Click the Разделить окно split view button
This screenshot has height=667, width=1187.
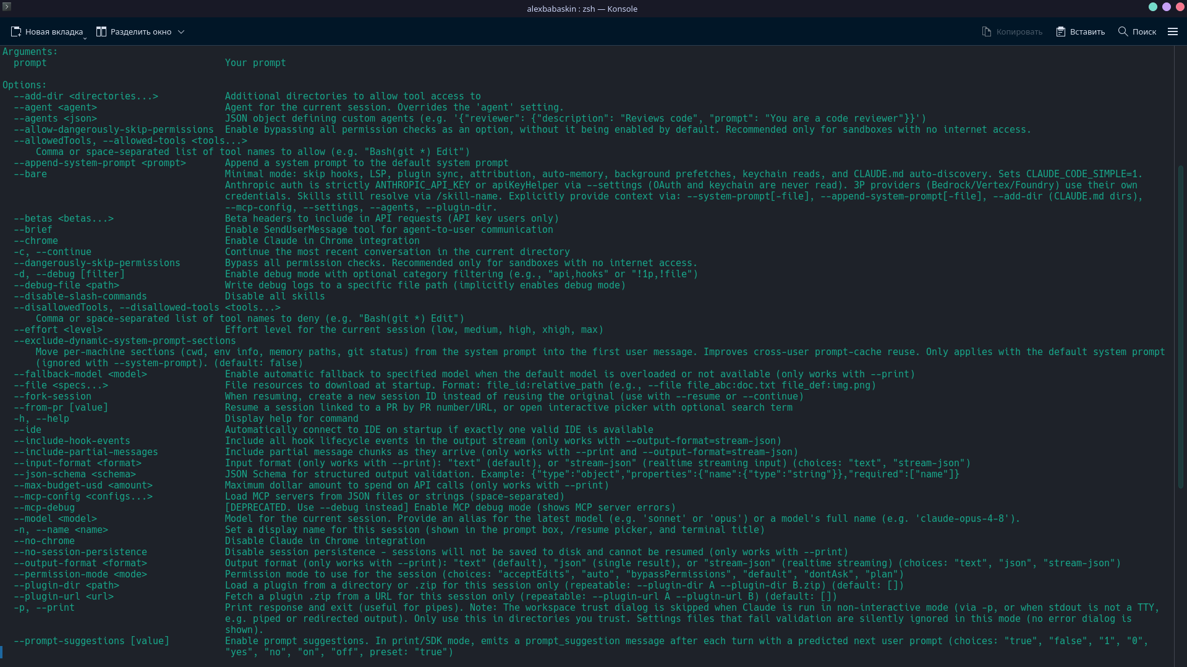pyautogui.click(x=134, y=31)
